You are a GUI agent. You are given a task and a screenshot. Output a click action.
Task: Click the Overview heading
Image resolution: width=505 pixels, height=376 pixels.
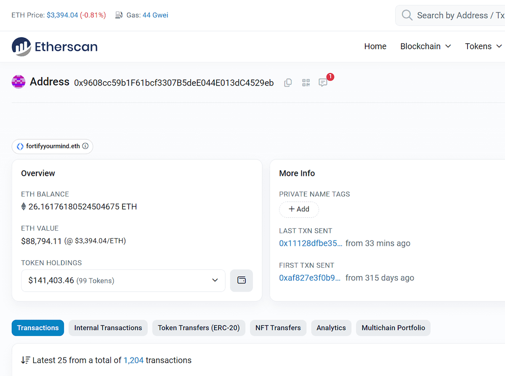(x=38, y=173)
